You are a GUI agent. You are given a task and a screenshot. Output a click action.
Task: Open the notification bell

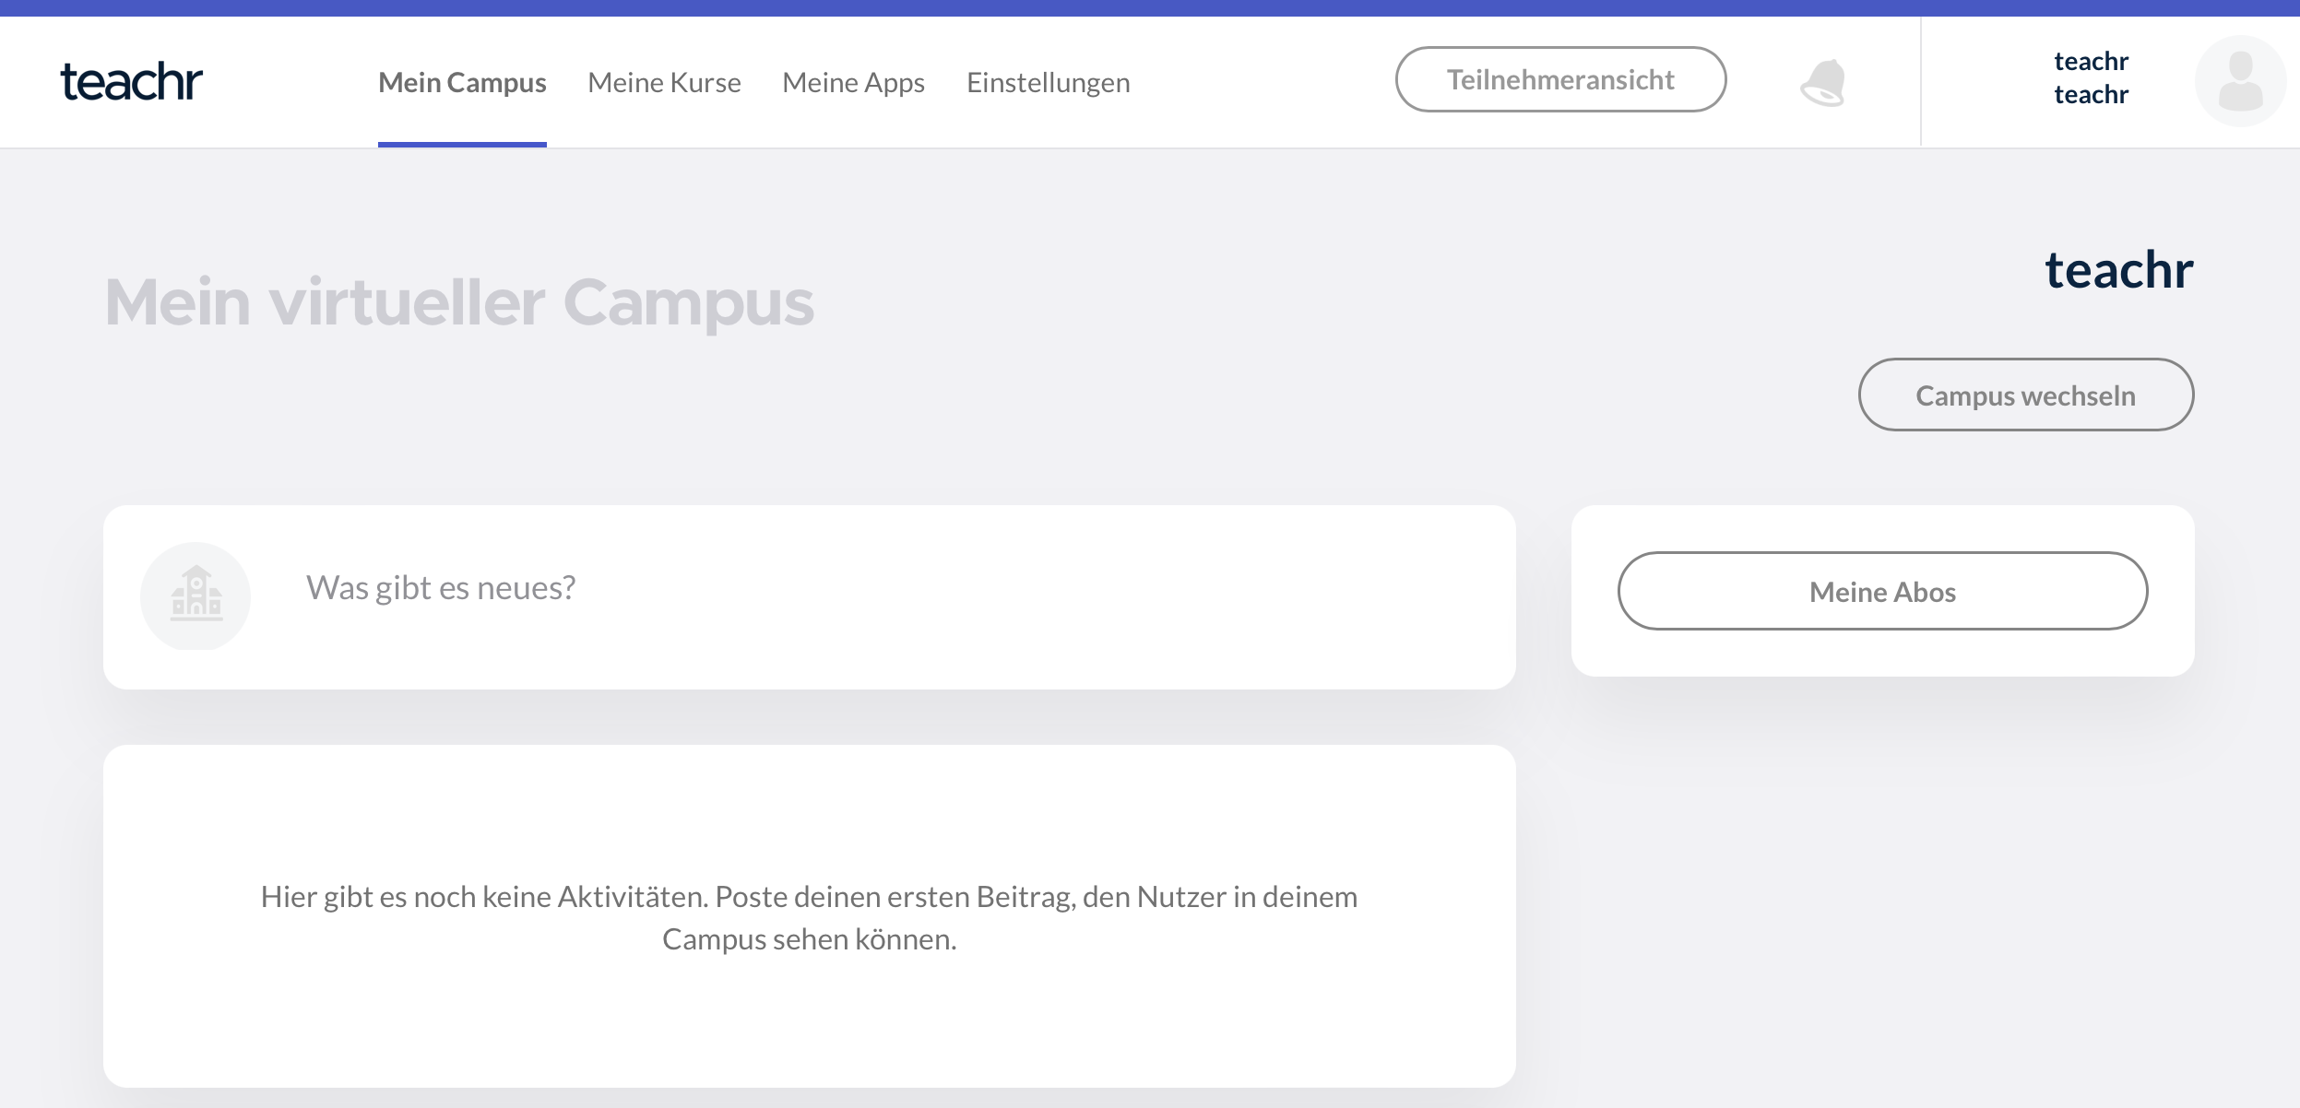click(1823, 83)
